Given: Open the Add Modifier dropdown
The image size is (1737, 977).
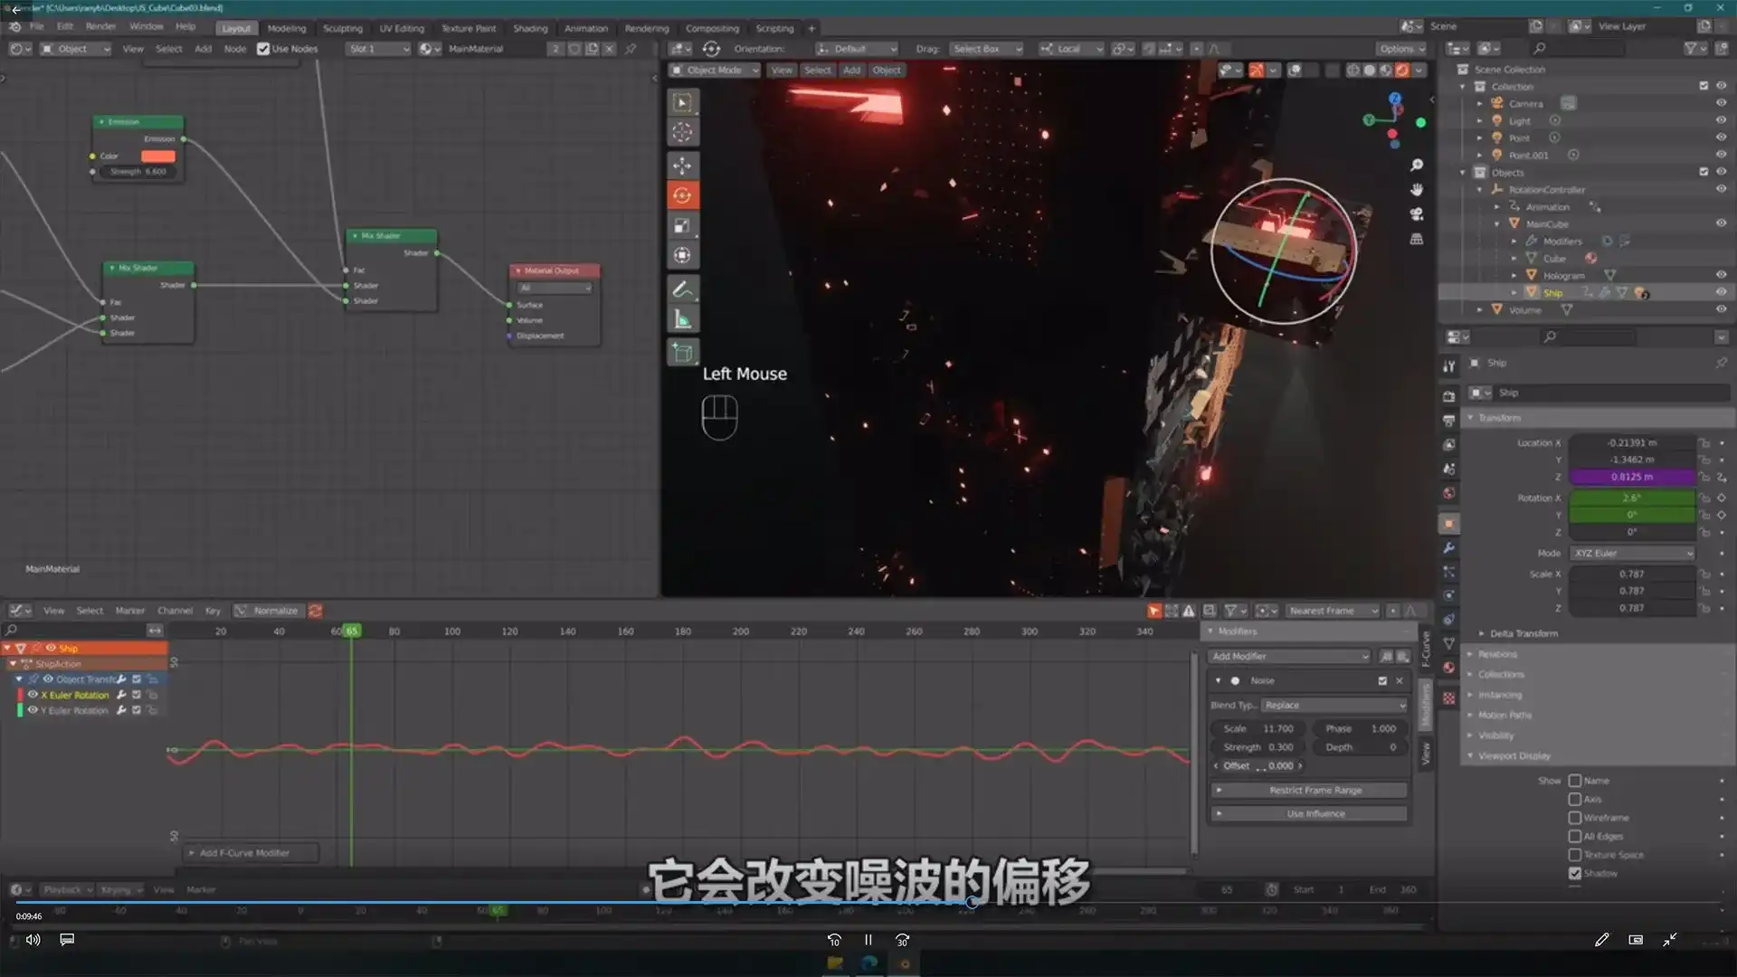Looking at the screenshot, I should coord(1288,656).
